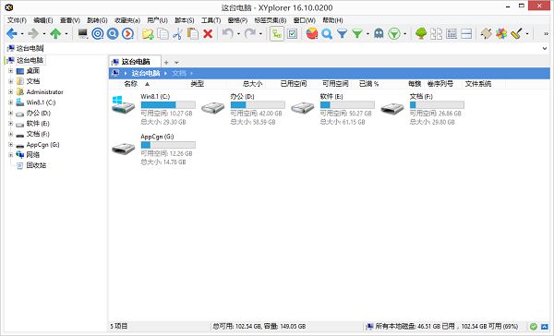
Task: Expand the 网络 tree node
Action: [x=10, y=155]
